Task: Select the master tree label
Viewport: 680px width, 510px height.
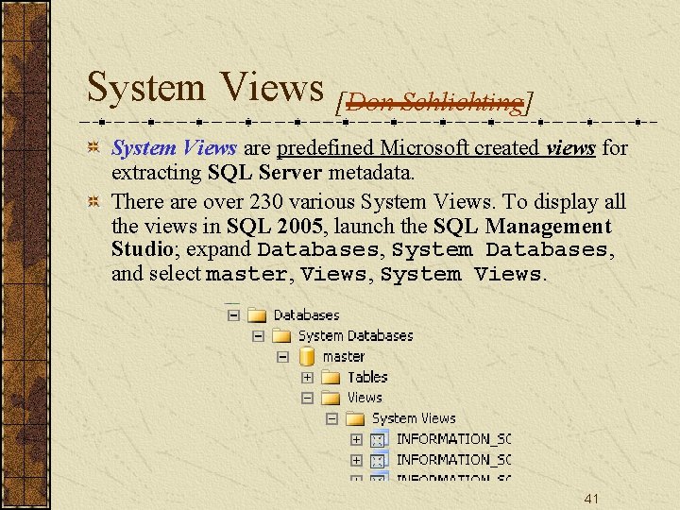Action: [344, 357]
